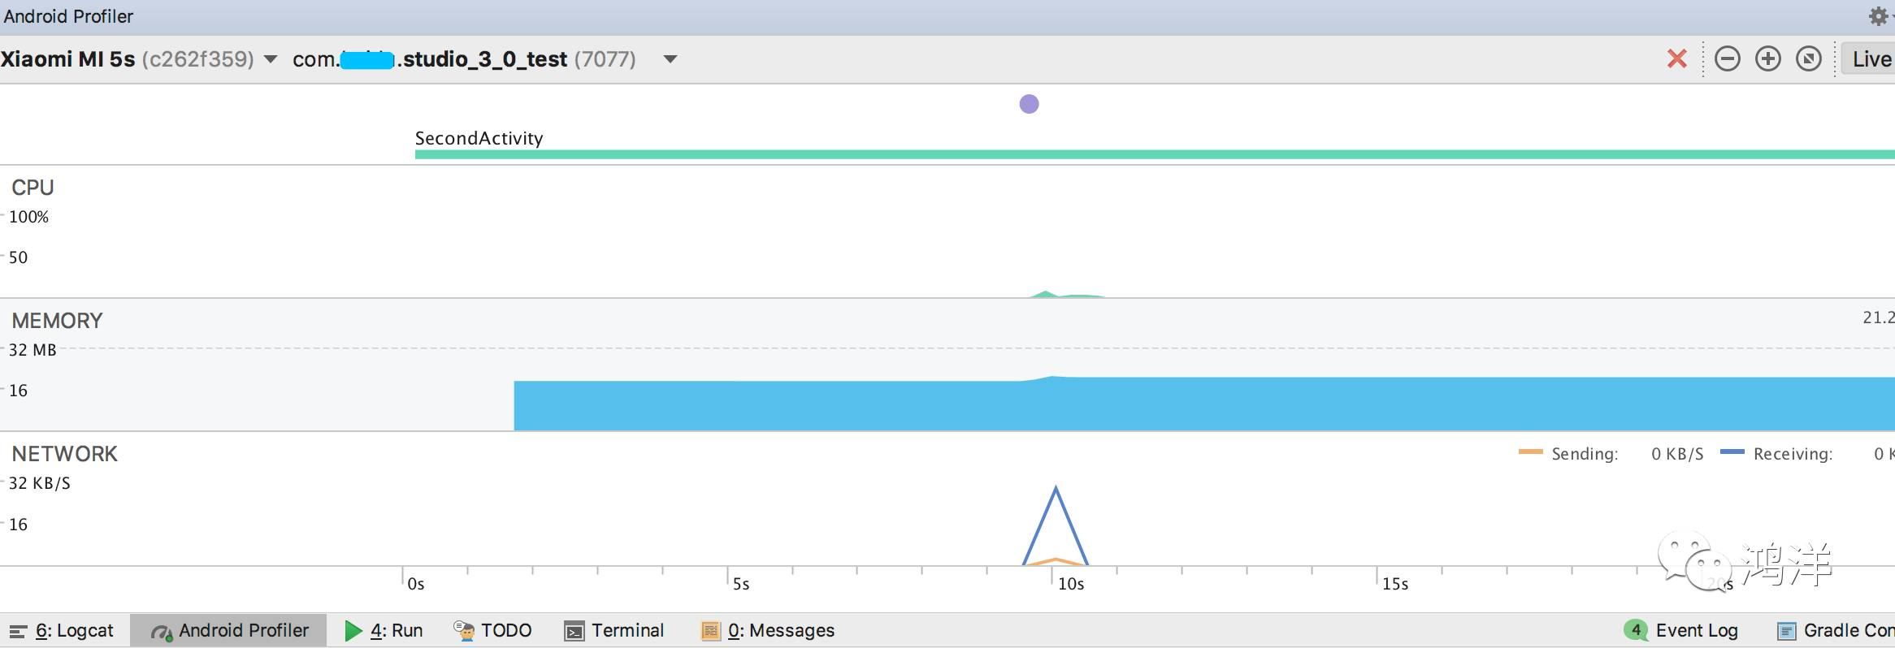Open the Logcat tool window tab
This screenshot has width=1895, height=648.
[x=62, y=630]
